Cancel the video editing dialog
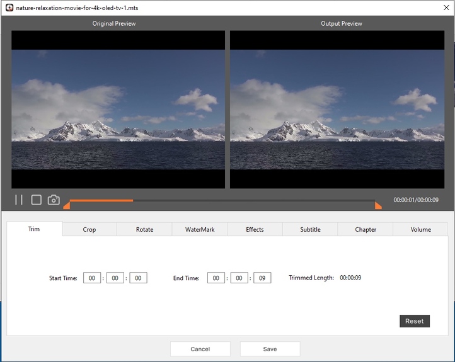Viewport: 455px width, 362px height. [x=200, y=349]
